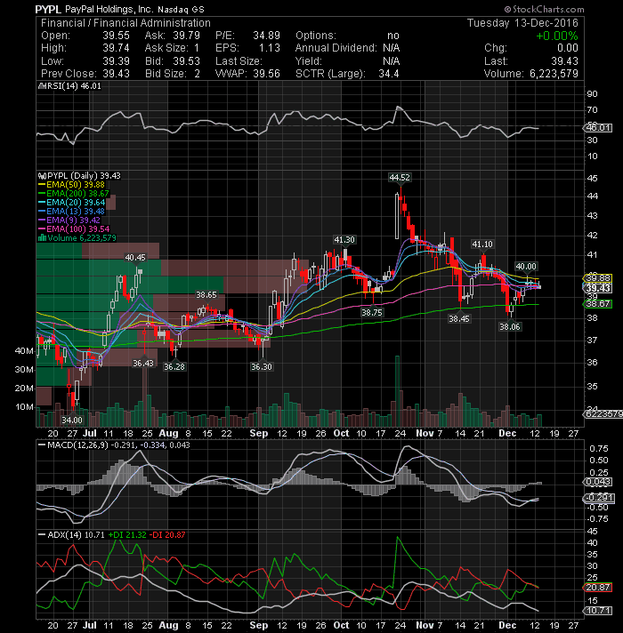Click the PayPal Holdings, Inc. company name
This screenshot has width=623, height=633.
point(109,9)
